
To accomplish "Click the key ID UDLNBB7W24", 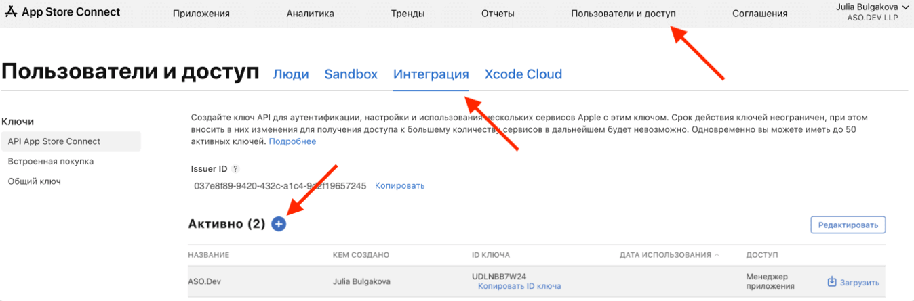I will (x=499, y=276).
